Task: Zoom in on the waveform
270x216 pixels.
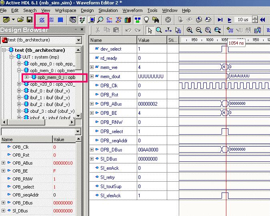Action: click(190, 30)
